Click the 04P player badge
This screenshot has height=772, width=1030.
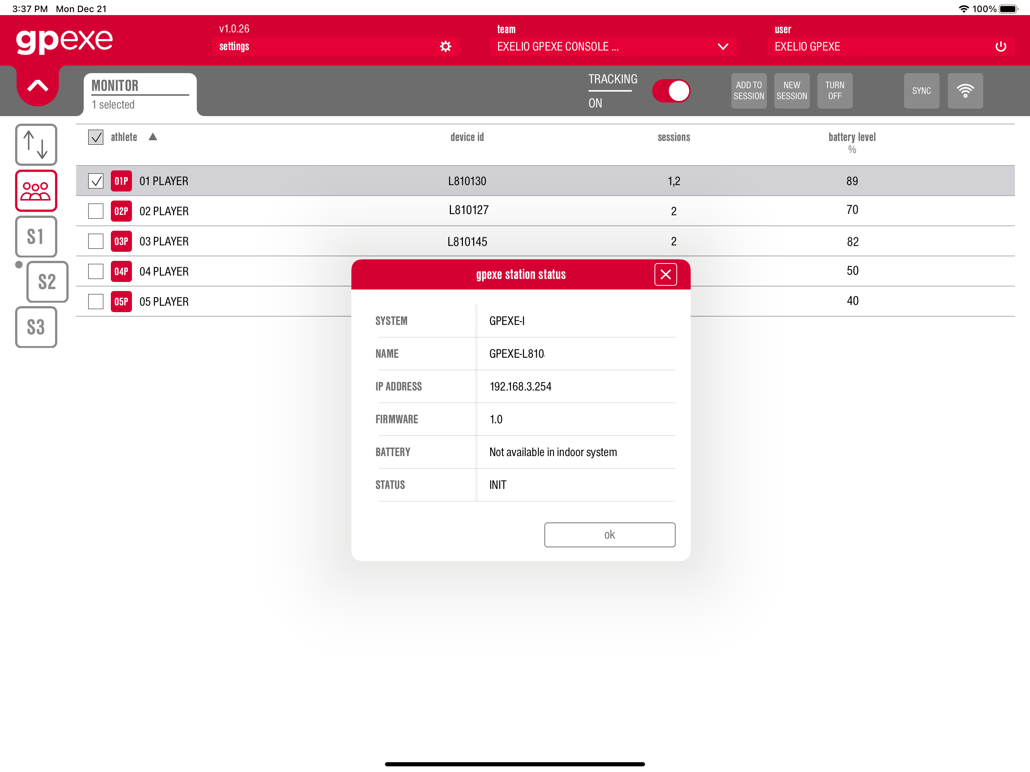[121, 271]
